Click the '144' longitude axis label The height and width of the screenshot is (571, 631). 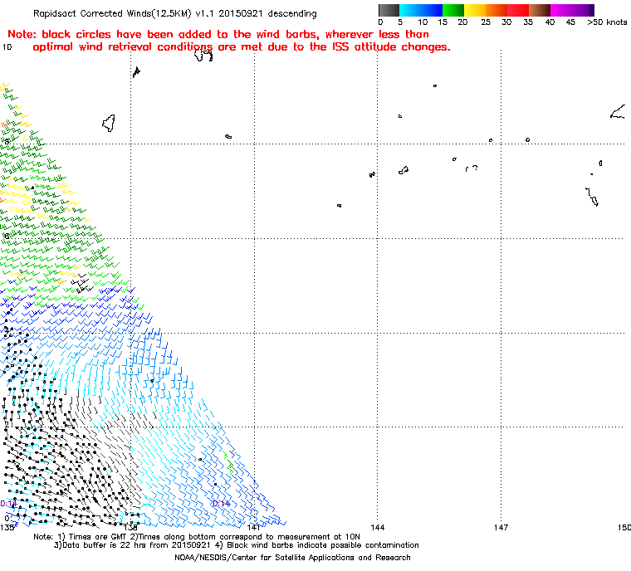(x=378, y=527)
